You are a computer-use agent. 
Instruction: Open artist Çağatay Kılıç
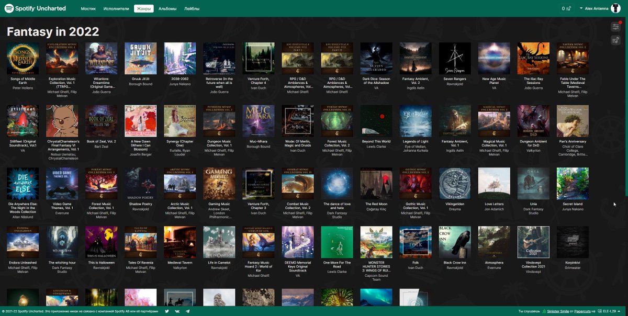point(376,209)
